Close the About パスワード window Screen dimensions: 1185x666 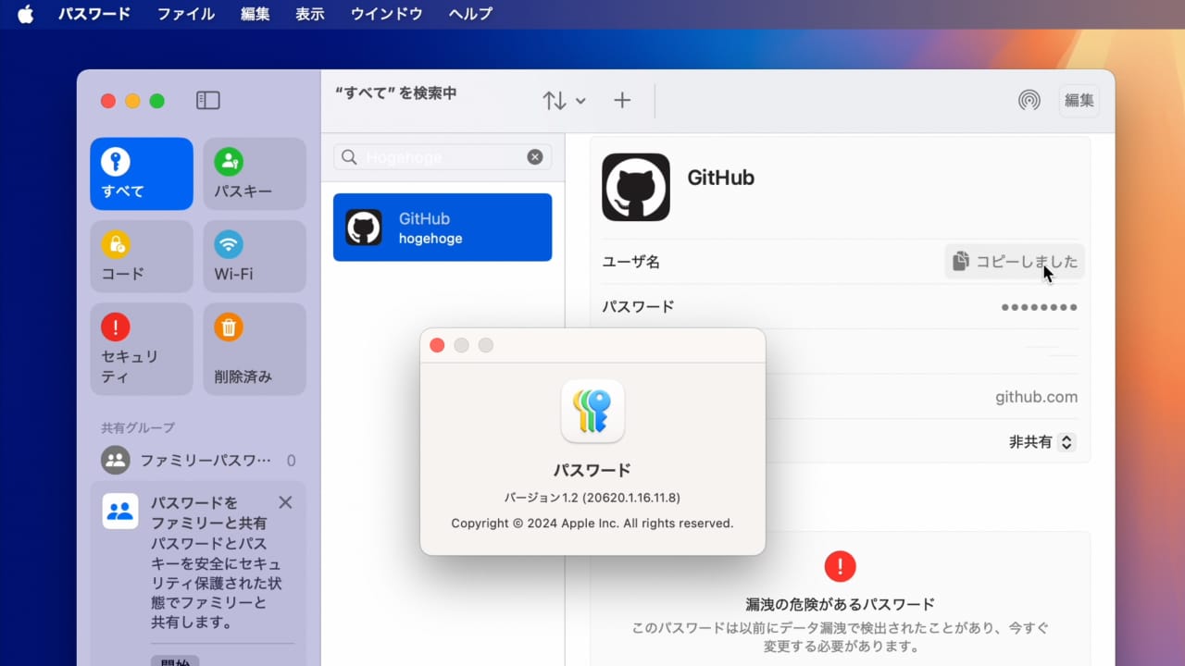coord(437,345)
